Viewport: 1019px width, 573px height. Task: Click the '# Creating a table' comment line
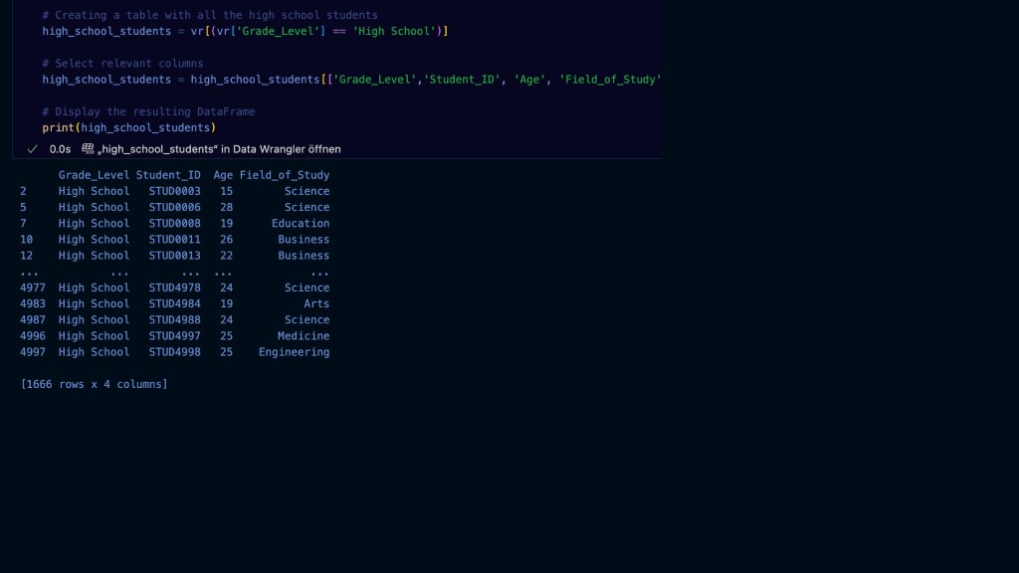click(209, 15)
